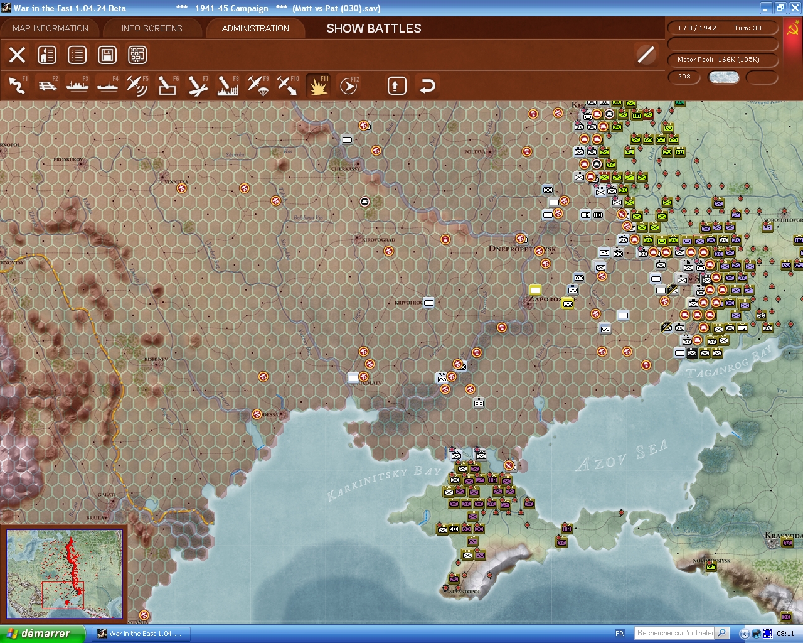Click the Poltava city label
This screenshot has height=643, width=803.
pyautogui.click(x=475, y=152)
